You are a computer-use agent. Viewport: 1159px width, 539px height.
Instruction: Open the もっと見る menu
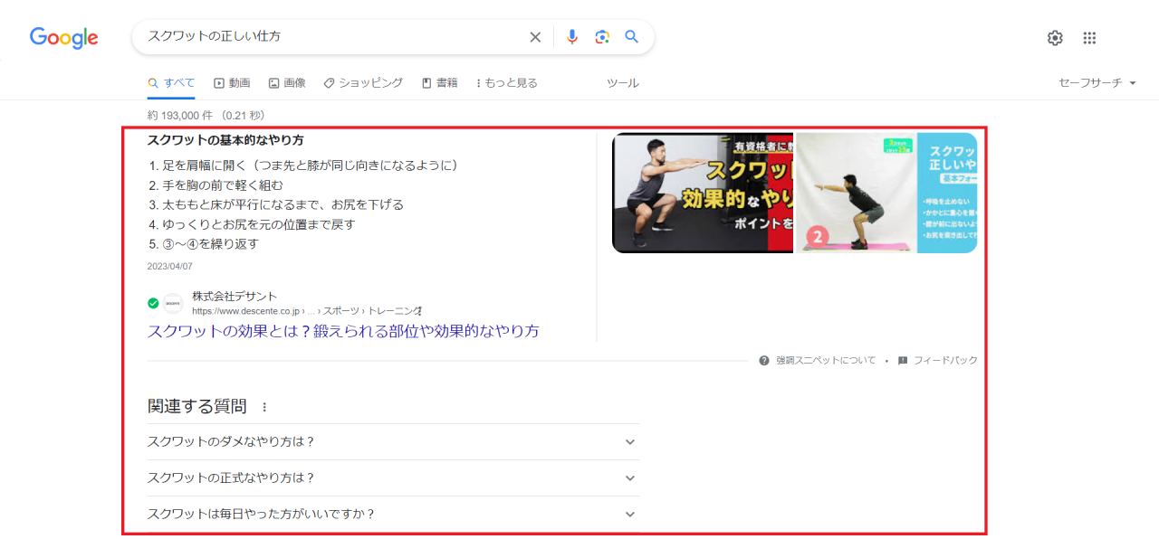[506, 82]
